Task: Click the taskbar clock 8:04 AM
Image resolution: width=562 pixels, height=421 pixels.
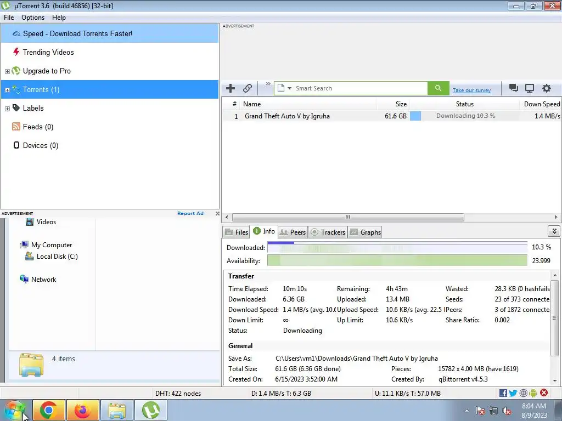Action: point(534,411)
